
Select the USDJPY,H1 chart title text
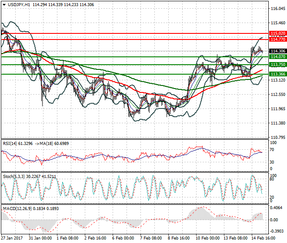click(19, 5)
